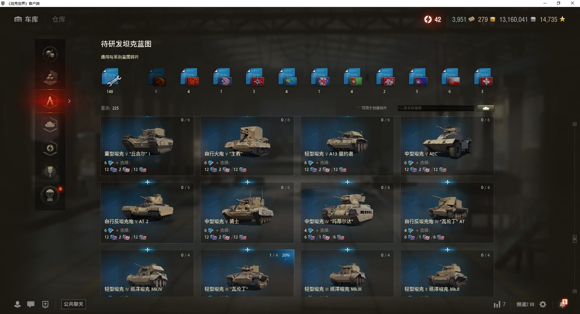Click the blueprint list scrollbar down arrow
The height and width of the screenshot is (314, 580).
575,291
